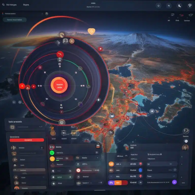The image size is (195, 195).
Task: Click the red pin icon on right panel's third row
Action: (x=140, y=176)
